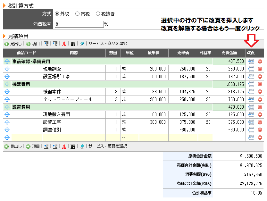267x201 pixels.
Task: Delete the empty yellow row
Action: pos(260,138)
